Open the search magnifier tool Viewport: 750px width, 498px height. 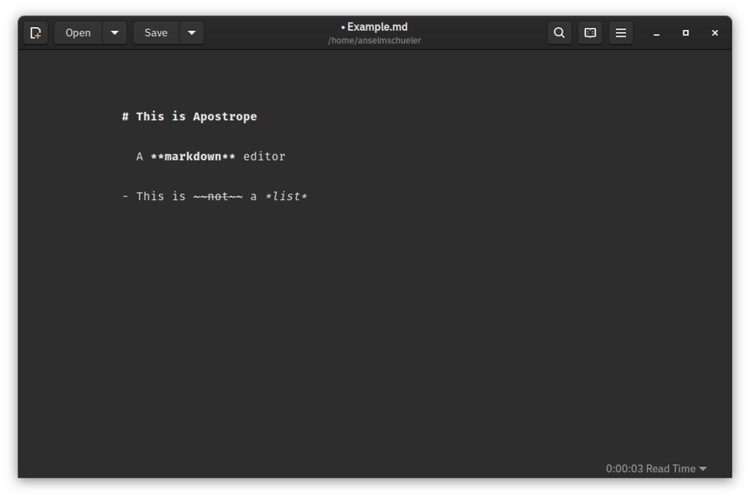[559, 33]
